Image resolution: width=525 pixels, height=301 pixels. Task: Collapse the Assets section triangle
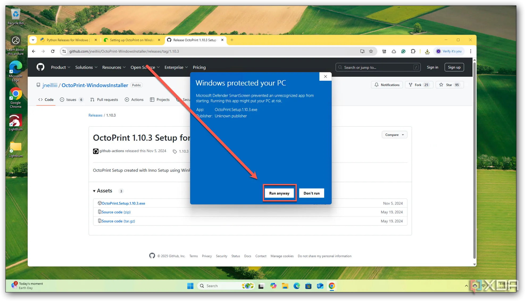coord(94,191)
